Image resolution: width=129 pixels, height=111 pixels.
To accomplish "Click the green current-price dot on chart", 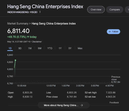I will click(x=15, y=60).
